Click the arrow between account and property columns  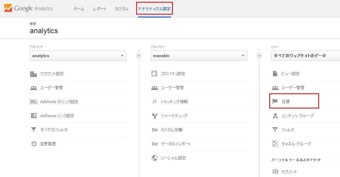coord(139,56)
